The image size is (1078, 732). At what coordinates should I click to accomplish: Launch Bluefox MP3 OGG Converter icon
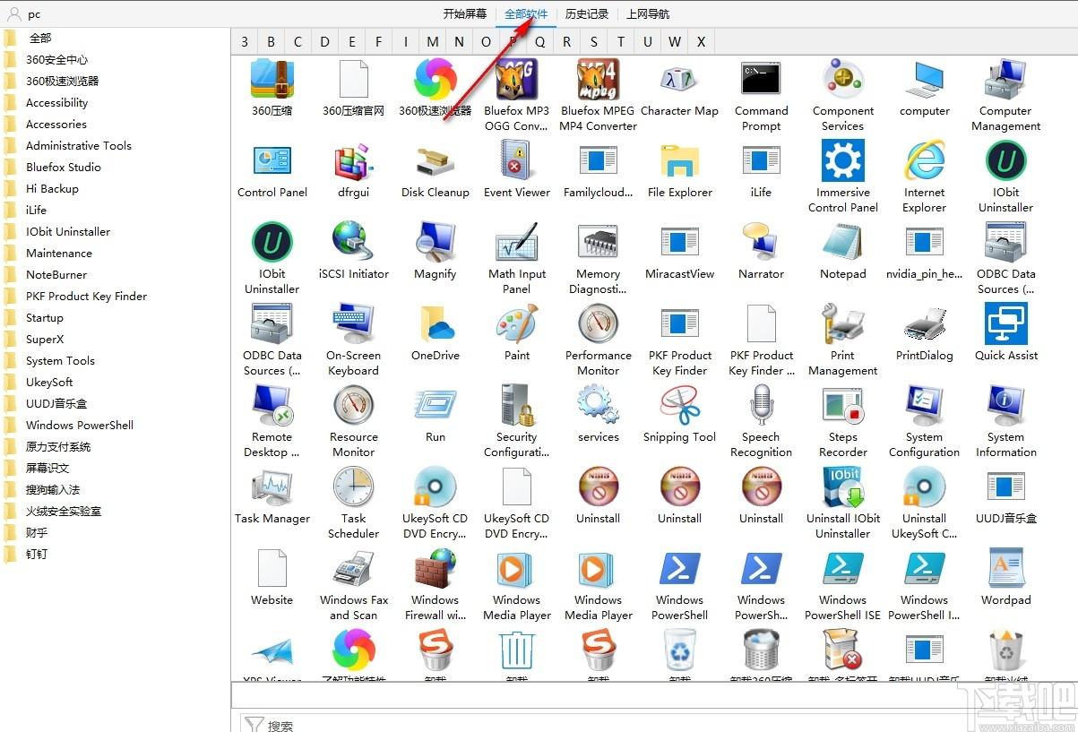tap(517, 80)
